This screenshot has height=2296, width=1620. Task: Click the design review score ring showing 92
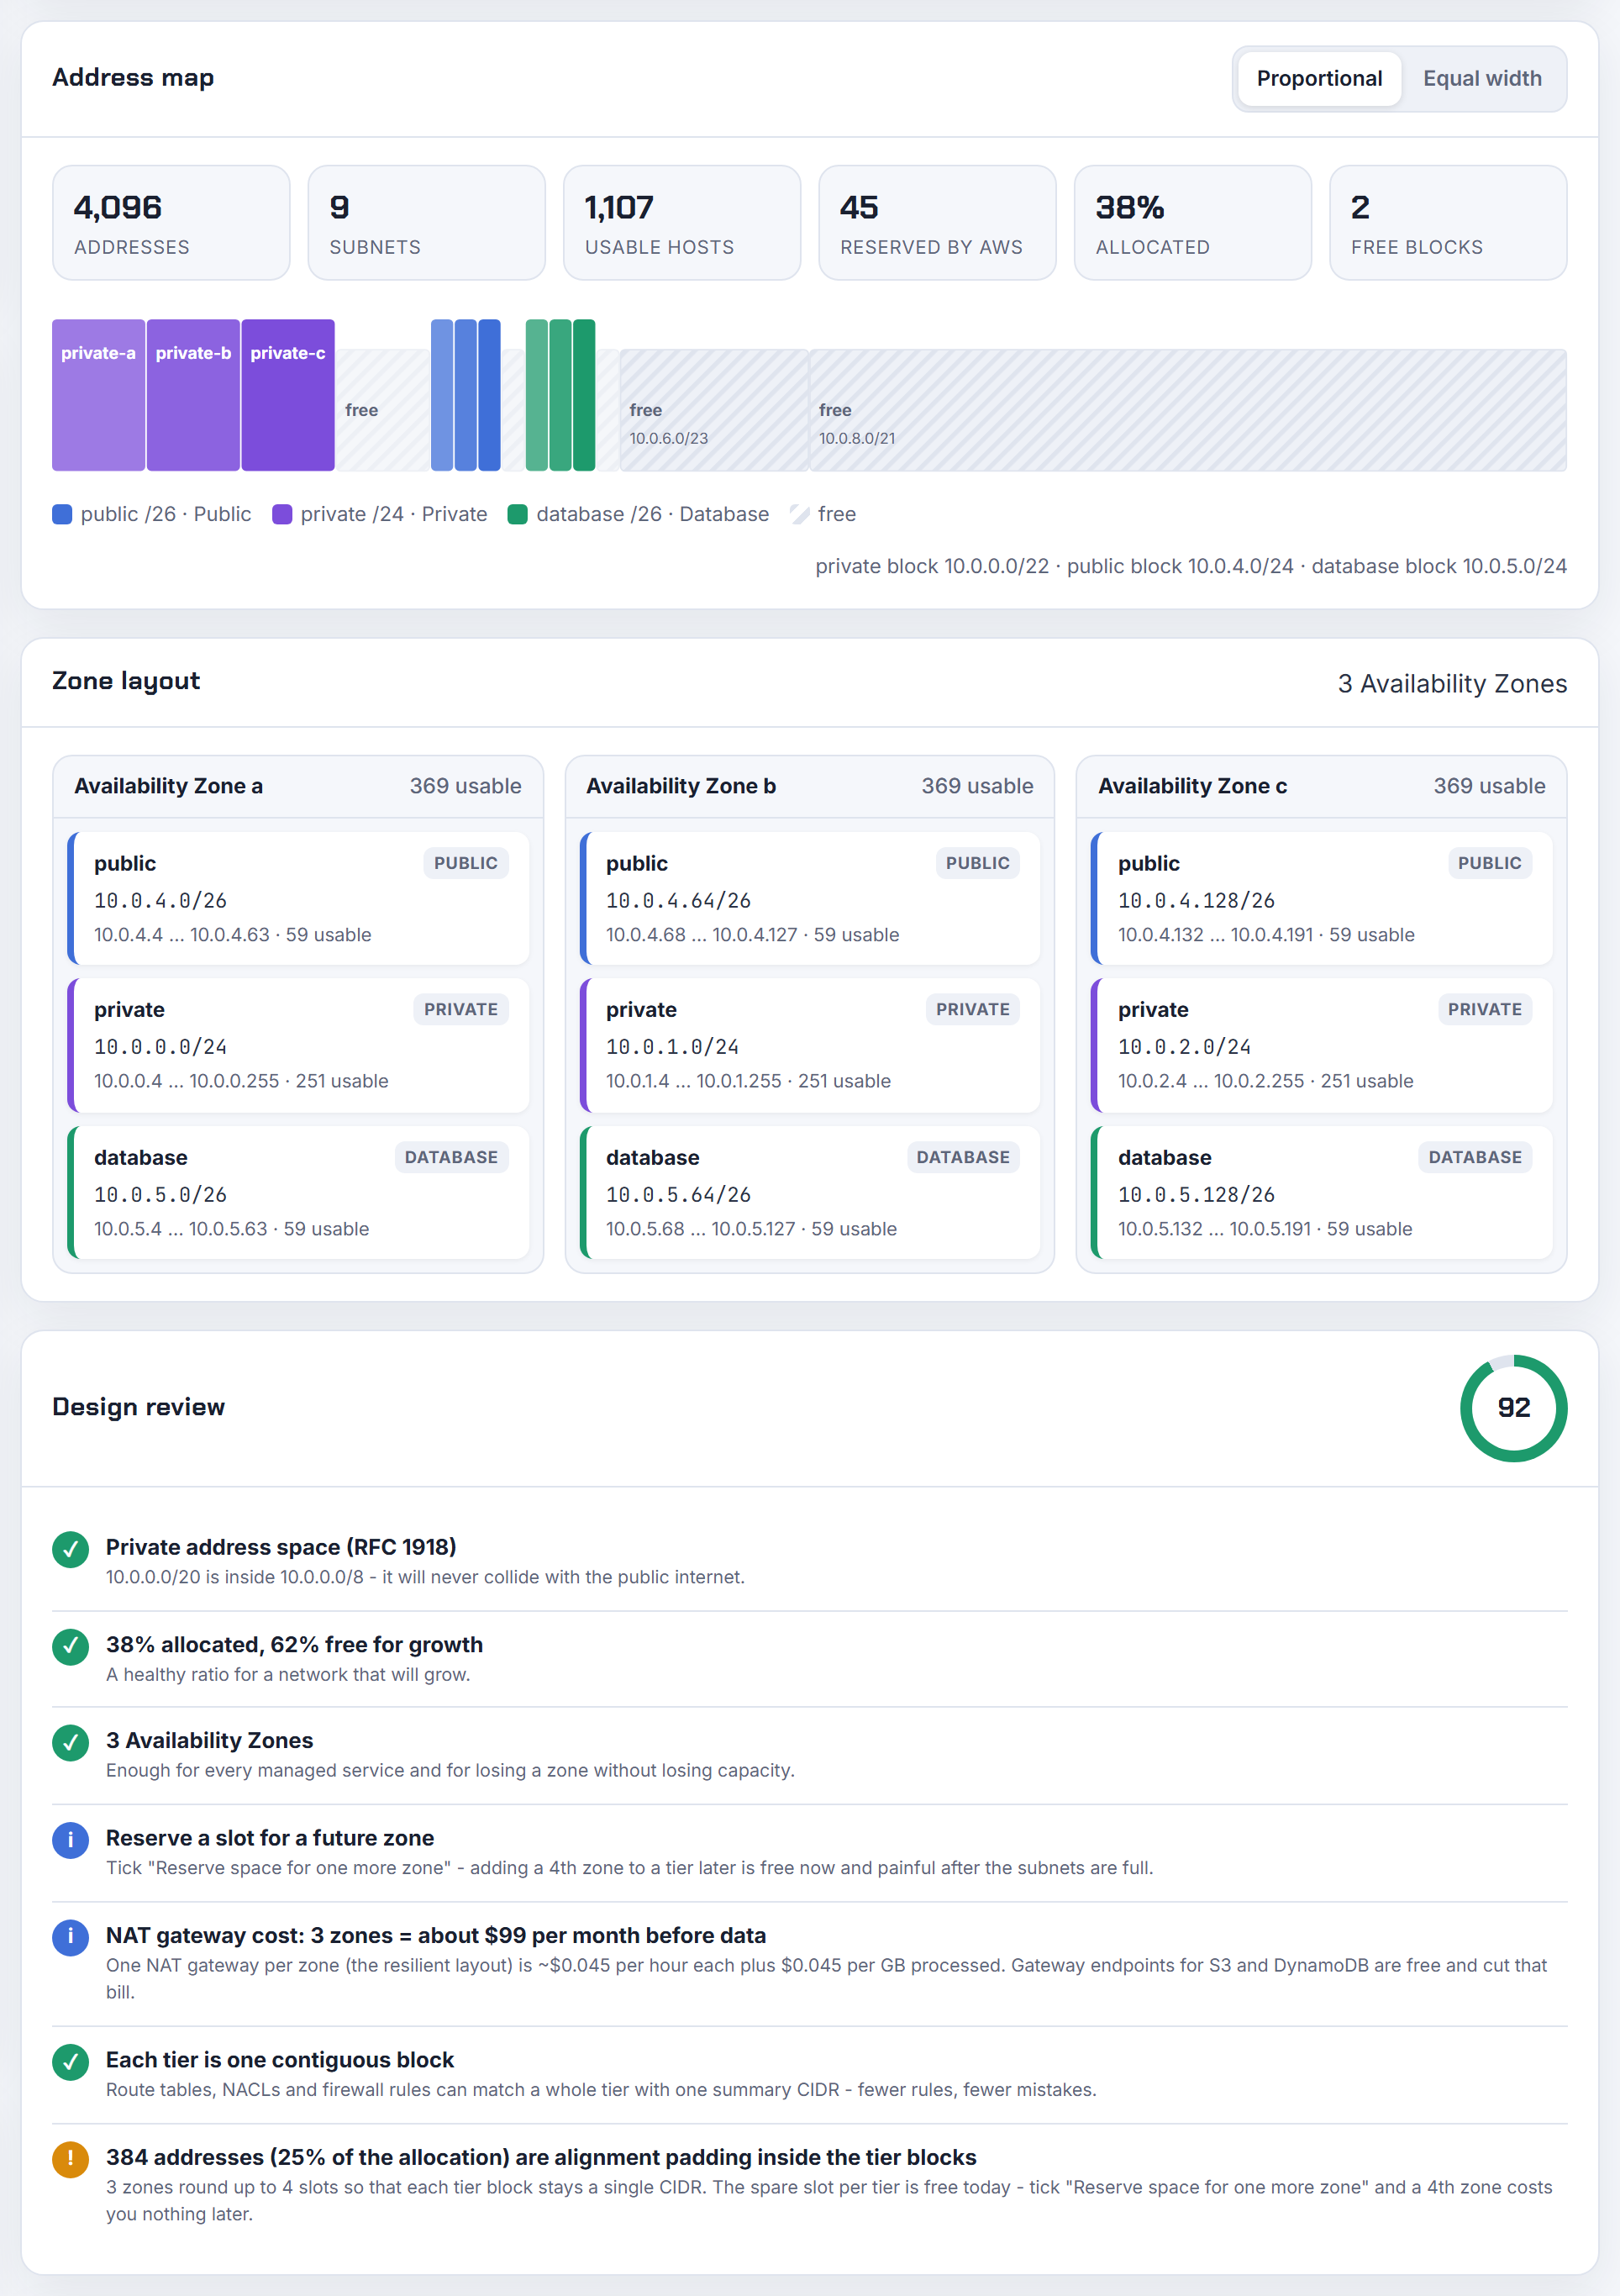[1513, 1408]
